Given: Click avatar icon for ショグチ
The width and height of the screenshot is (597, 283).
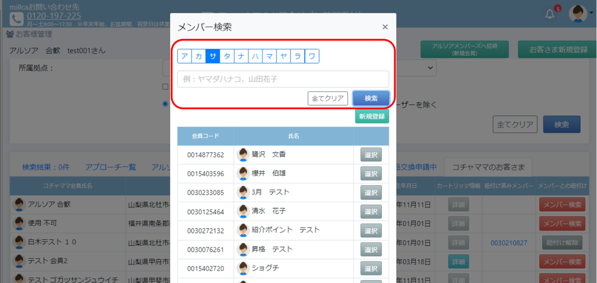Looking at the screenshot, I should 243,268.
